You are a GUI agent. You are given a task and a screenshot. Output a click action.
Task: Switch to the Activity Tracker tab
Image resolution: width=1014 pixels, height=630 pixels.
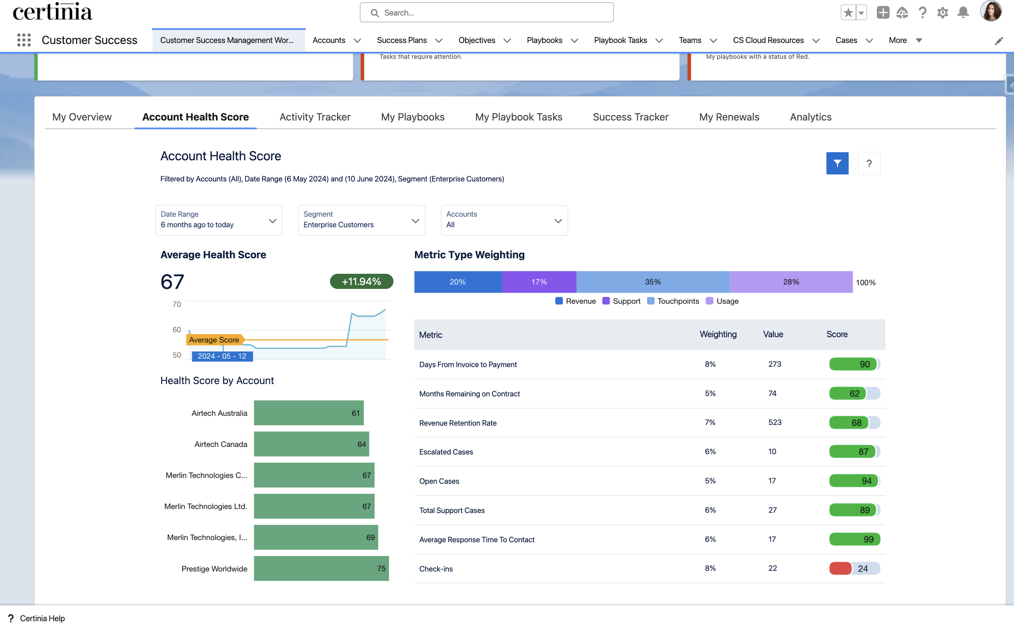click(x=315, y=117)
